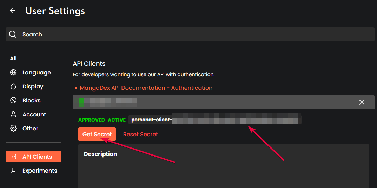Click the globe Language icon

tap(13, 72)
